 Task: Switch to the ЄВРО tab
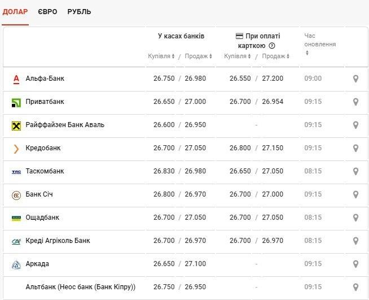(x=47, y=12)
